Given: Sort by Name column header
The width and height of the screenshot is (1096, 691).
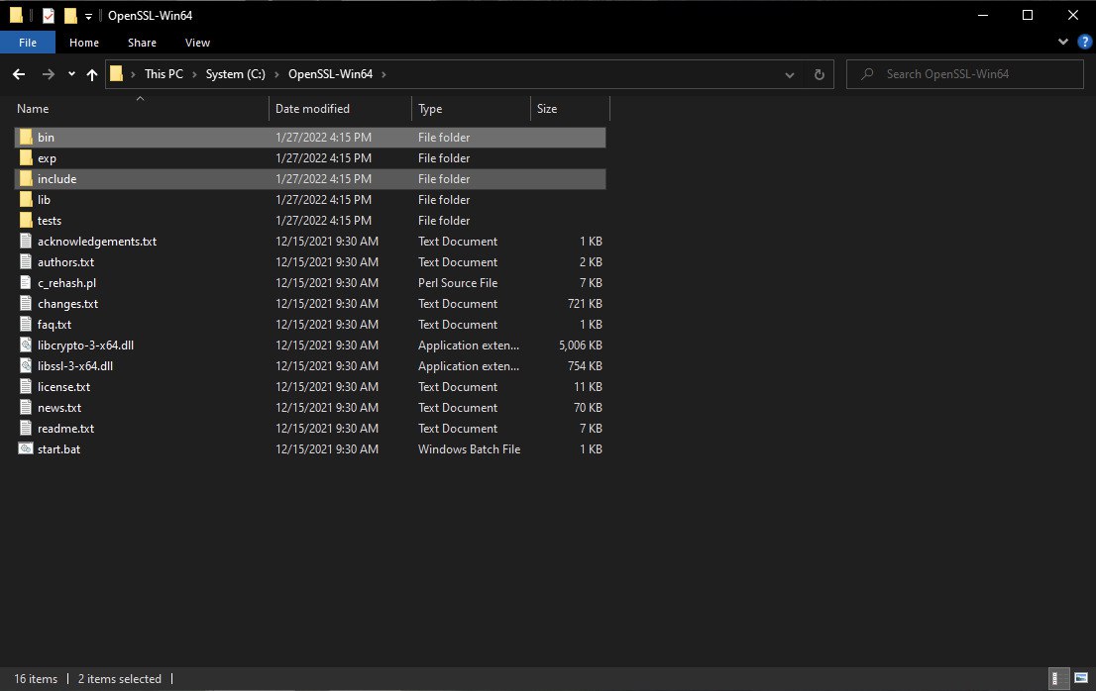Looking at the screenshot, I should tap(140, 108).
